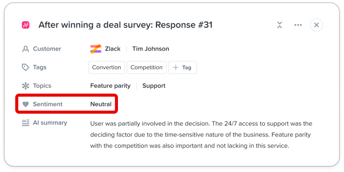Image resolution: width=344 pixels, height=172 pixels.
Task: Open the Support topic
Action: (x=154, y=86)
